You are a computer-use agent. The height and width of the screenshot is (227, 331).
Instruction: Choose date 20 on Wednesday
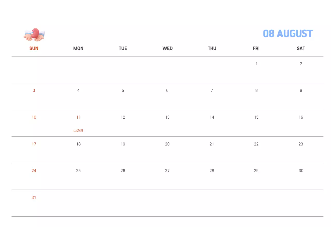[167, 144]
